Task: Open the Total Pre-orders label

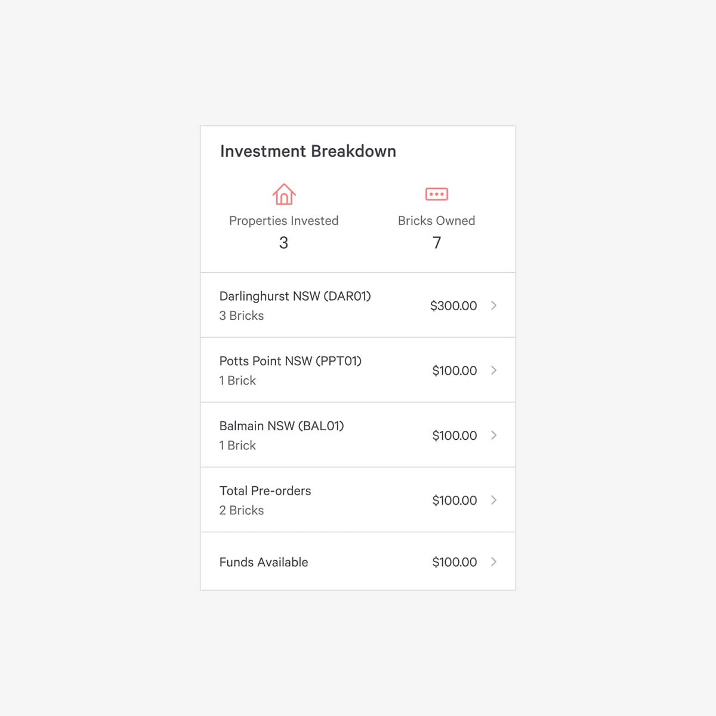Action: pyautogui.click(x=266, y=490)
